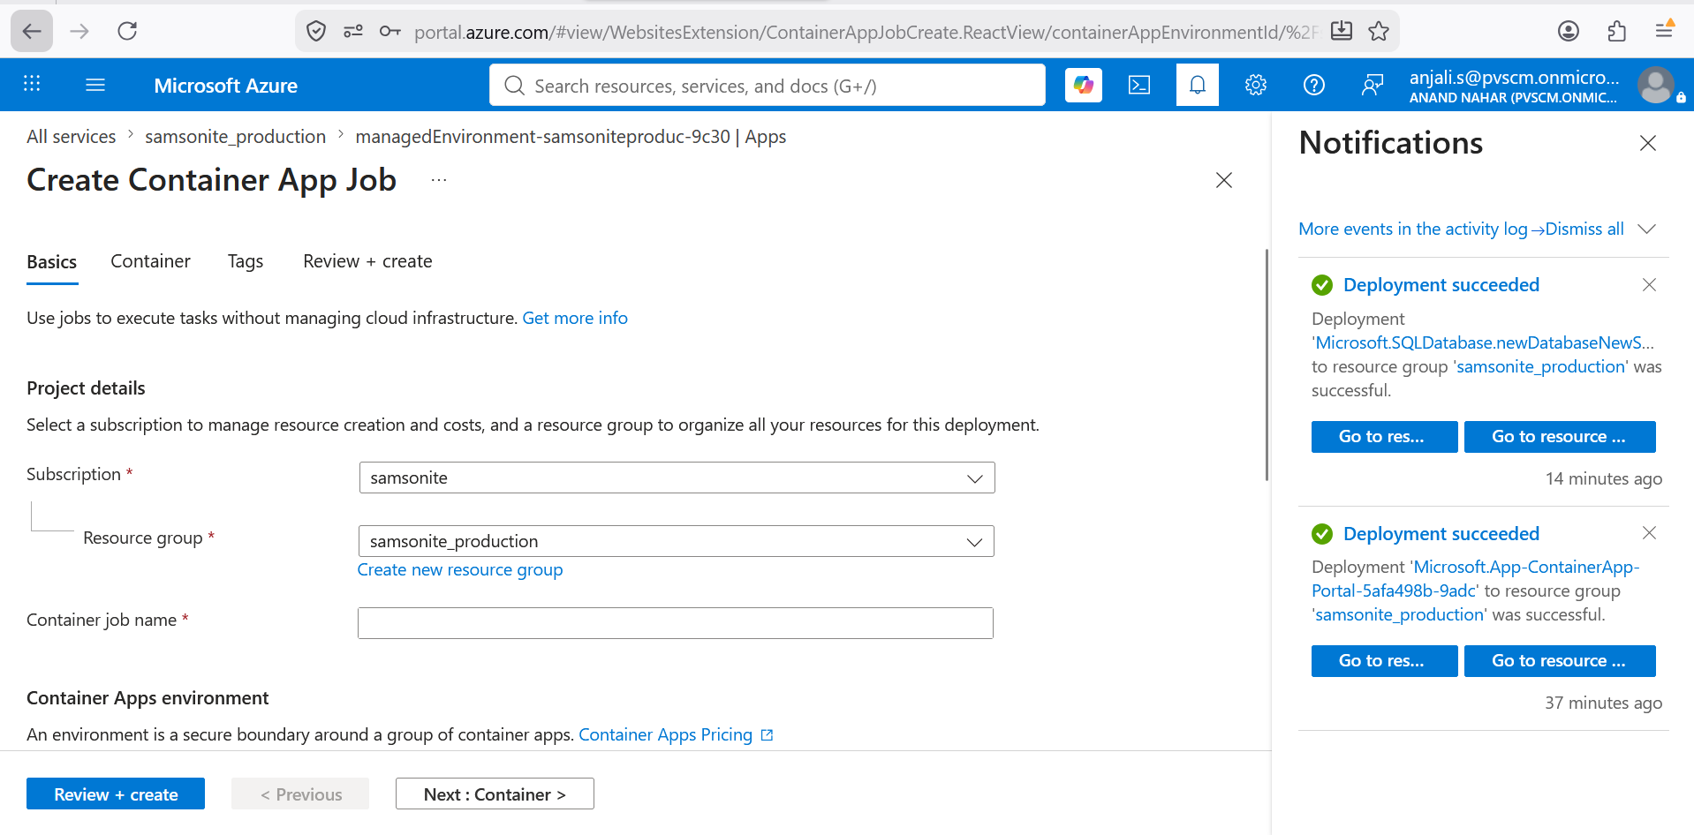Click Create new resource group link
This screenshot has width=1694, height=835.
pyautogui.click(x=460, y=570)
